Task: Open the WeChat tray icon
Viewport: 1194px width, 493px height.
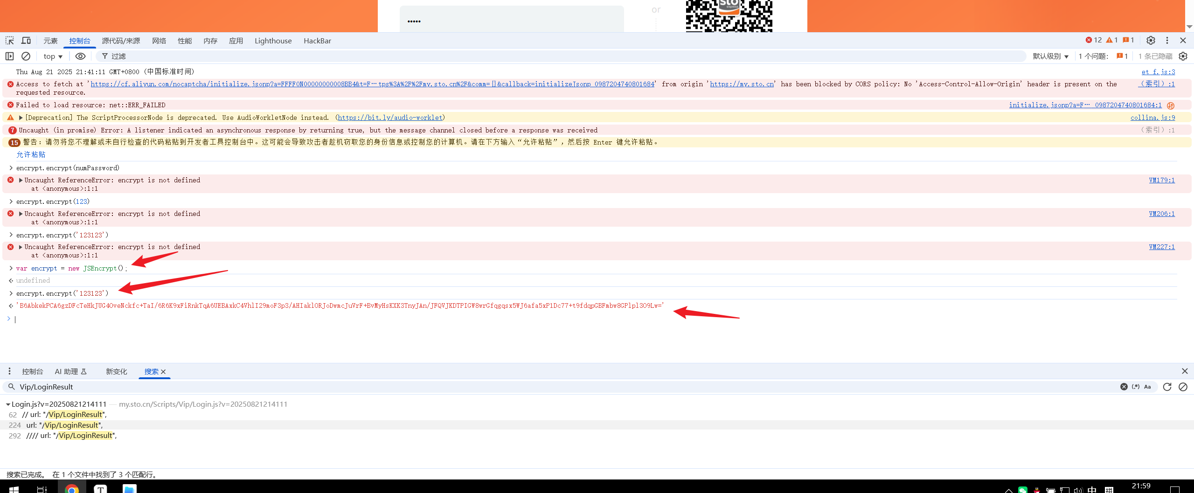Action: pyautogui.click(x=1023, y=490)
